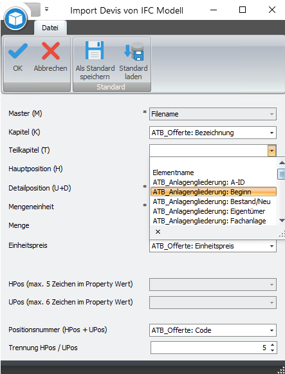Click the resize grip of the dropdown list
Screen dimensions: 285x374
(x=282, y=235)
